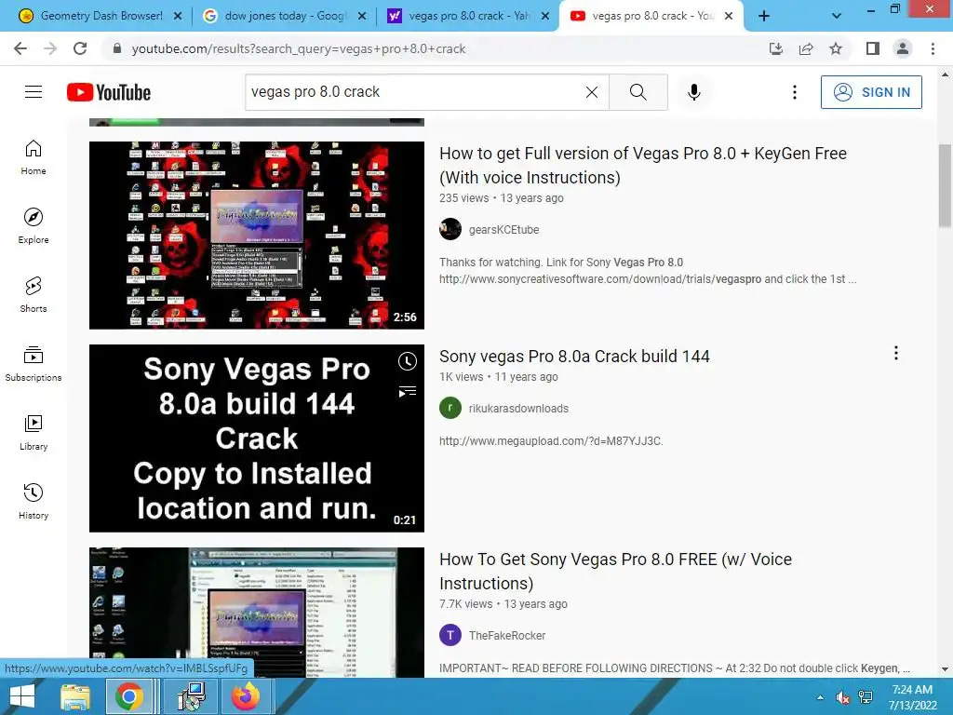Open Chrome three-dot menu
This screenshot has width=953, height=715.
coord(933,48)
